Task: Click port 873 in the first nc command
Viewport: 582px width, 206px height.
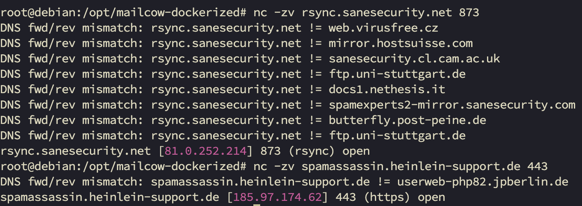Action: (x=469, y=13)
